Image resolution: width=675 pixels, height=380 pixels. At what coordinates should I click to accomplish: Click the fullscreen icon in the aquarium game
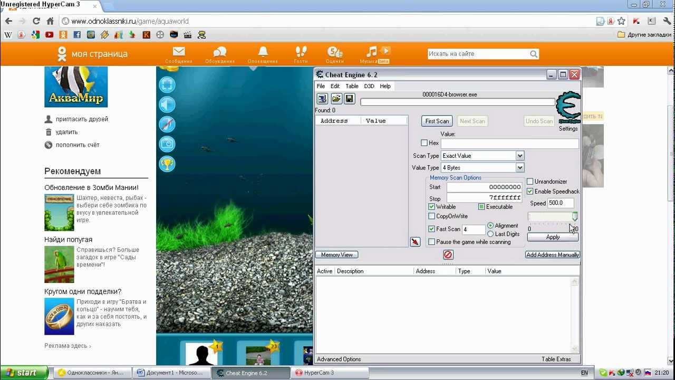pos(167,84)
